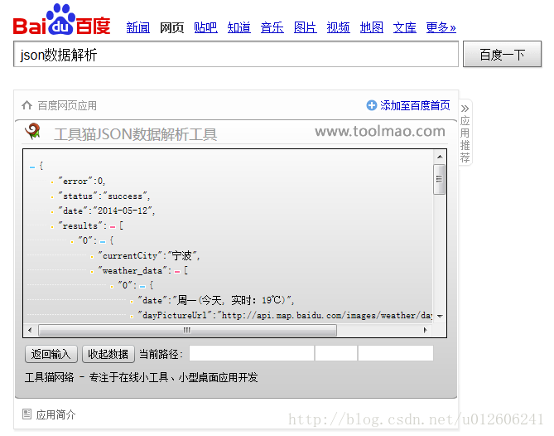Click the www.toolmao.com site text
Image resolution: width=554 pixels, height=436 pixels.
point(380,131)
